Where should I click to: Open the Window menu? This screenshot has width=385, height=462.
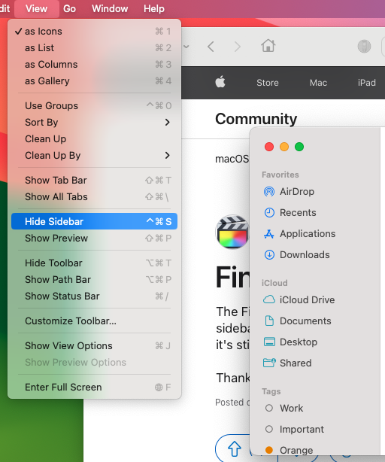[110, 8]
